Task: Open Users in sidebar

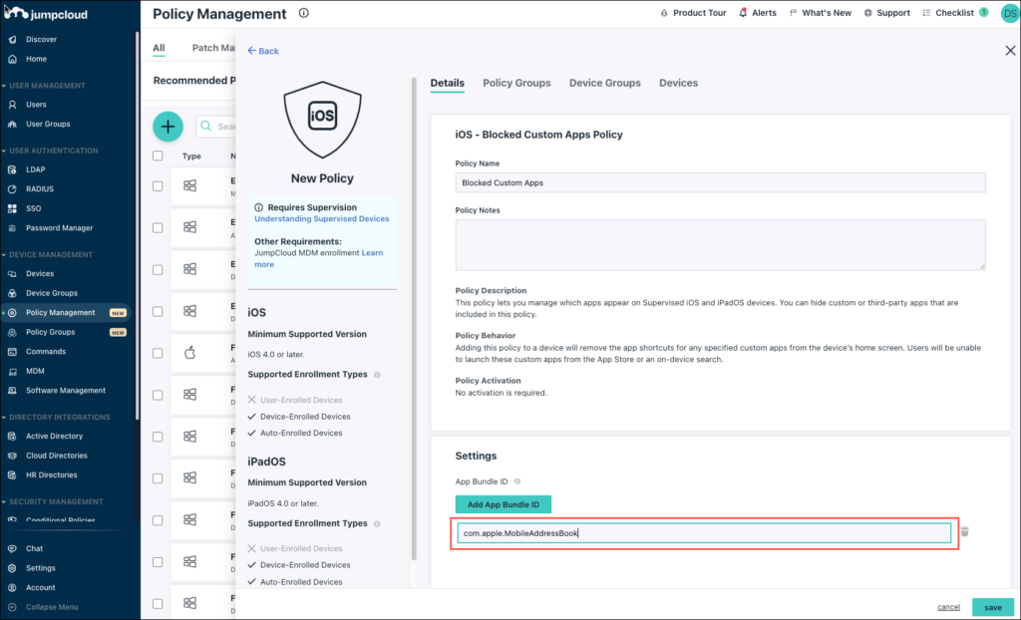Action: point(36,105)
